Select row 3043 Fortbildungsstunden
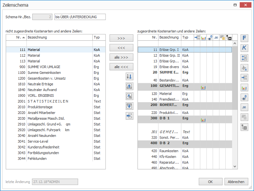The image size is (254, 191). point(56,153)
